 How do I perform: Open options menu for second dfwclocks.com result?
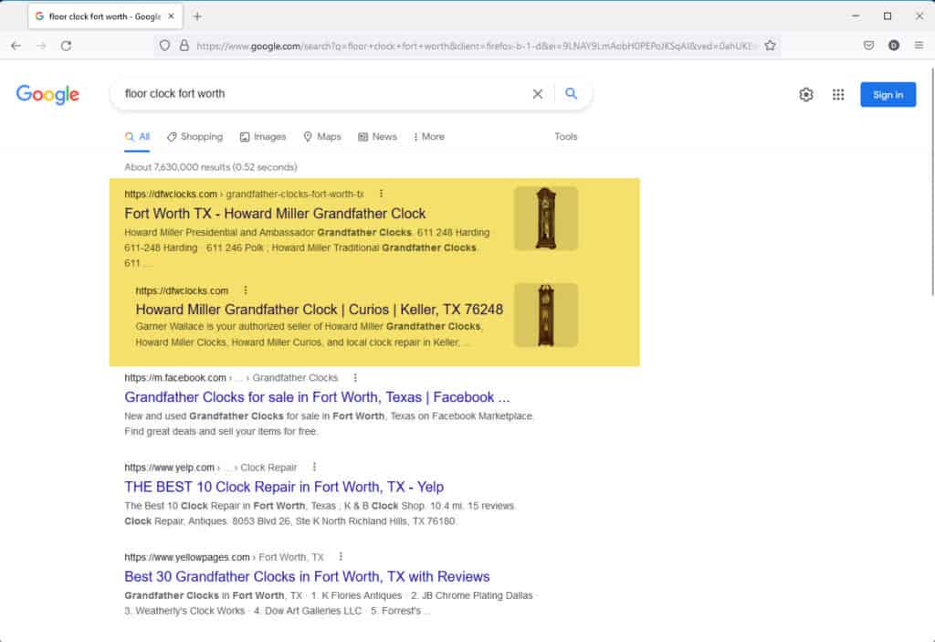click(245, 290)
